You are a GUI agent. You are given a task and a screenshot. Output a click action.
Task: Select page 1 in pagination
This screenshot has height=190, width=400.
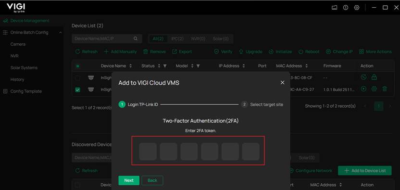point(378,106)
